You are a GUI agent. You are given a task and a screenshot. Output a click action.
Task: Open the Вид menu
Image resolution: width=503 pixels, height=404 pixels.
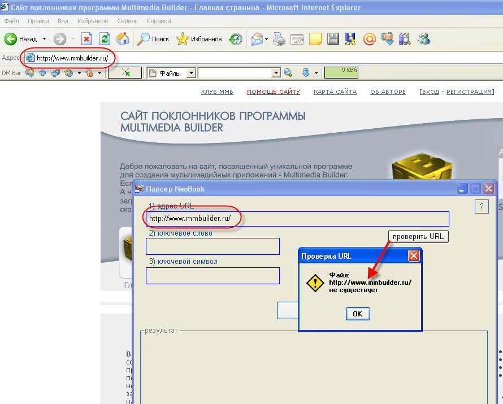(63, 21)
